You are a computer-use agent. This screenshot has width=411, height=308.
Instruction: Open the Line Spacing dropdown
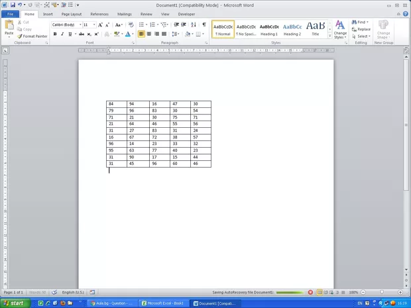[176, 34]
